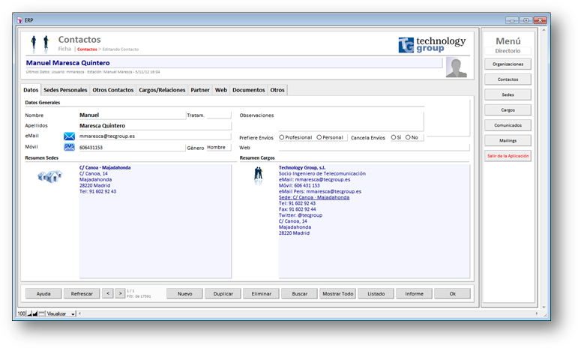Click the SMS icon beside Móvil
This screenshot has width=578, height=348.
tap(70, 147)
